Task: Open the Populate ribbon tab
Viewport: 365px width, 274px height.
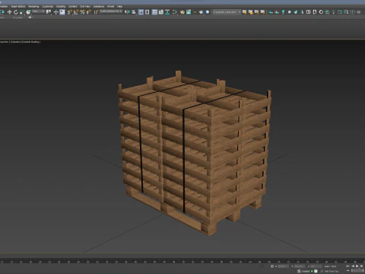Action: tap(17, 18)
